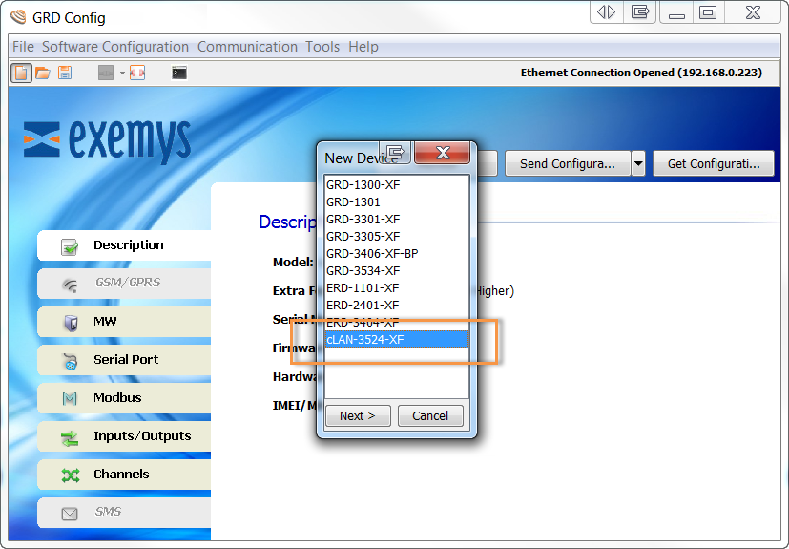Click the red disconnect toolbar icon
Viewport: 789px width, 549px height.
coord(137,73)
